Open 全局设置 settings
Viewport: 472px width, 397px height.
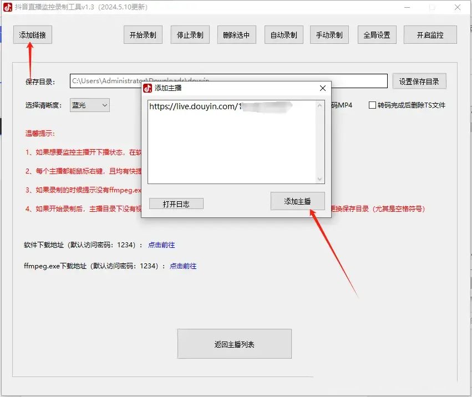click(377, 35)
